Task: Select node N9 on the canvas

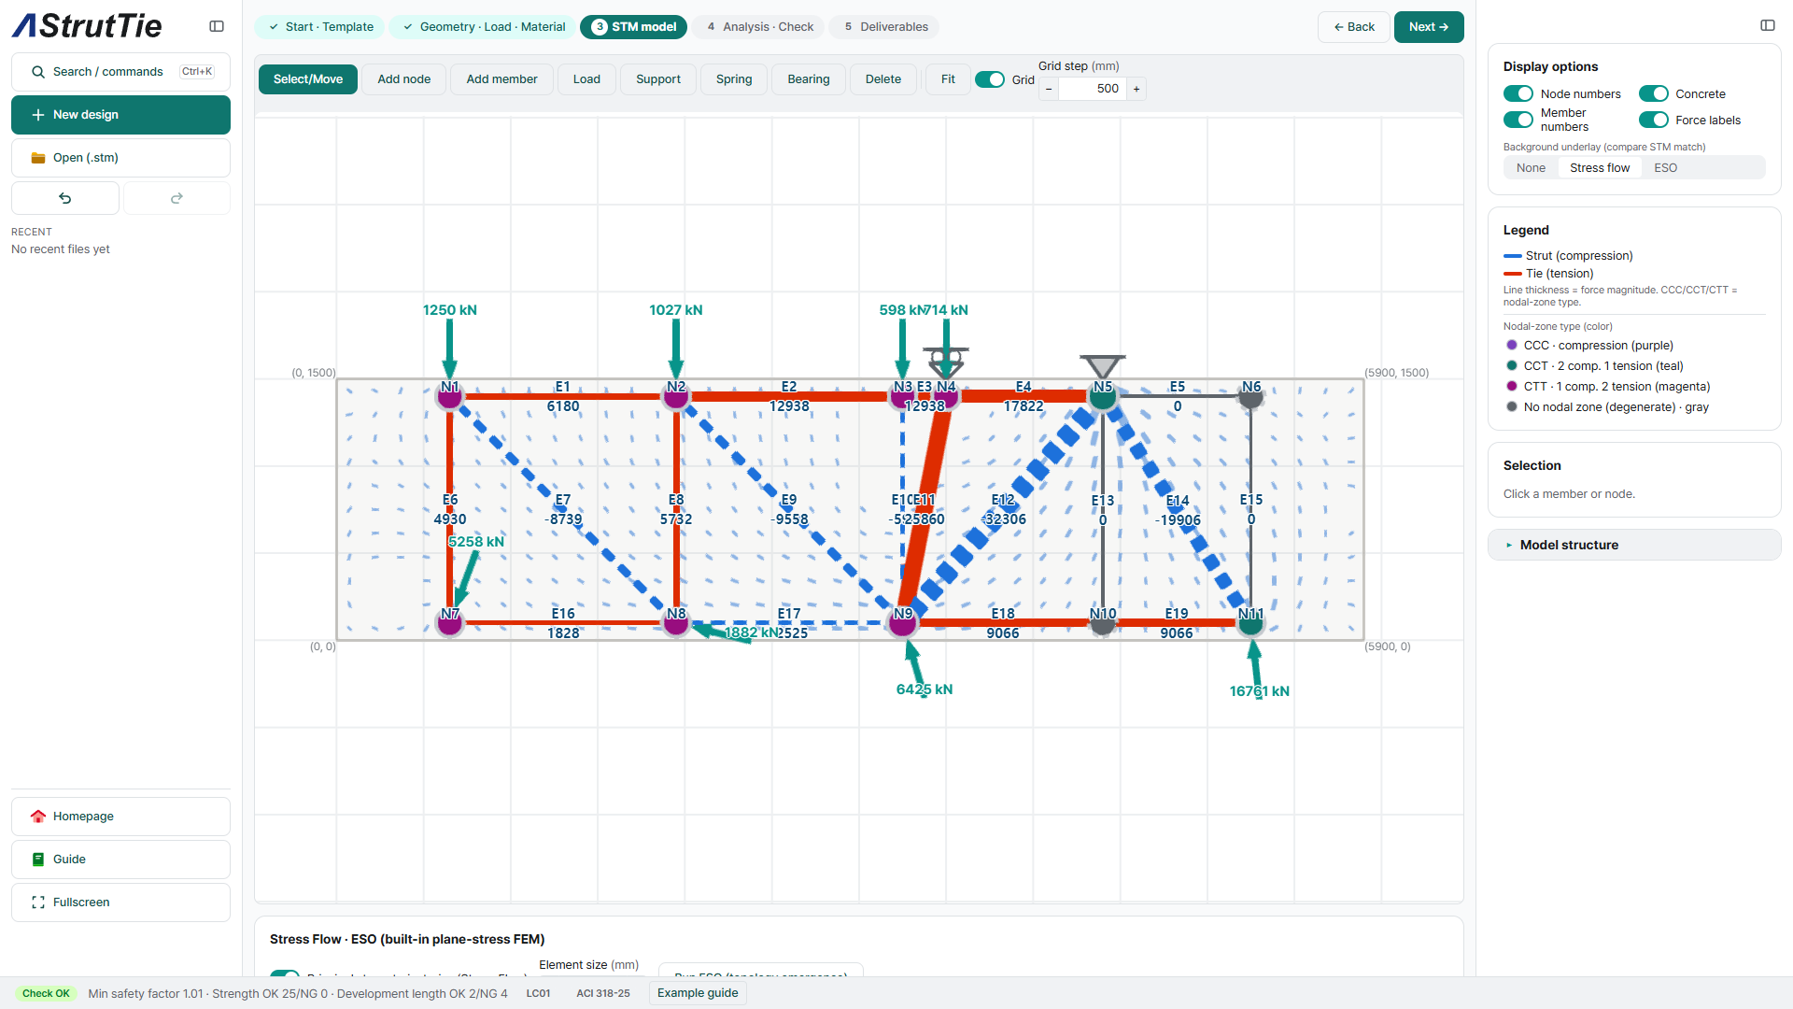Action: [x=902, y=622]
